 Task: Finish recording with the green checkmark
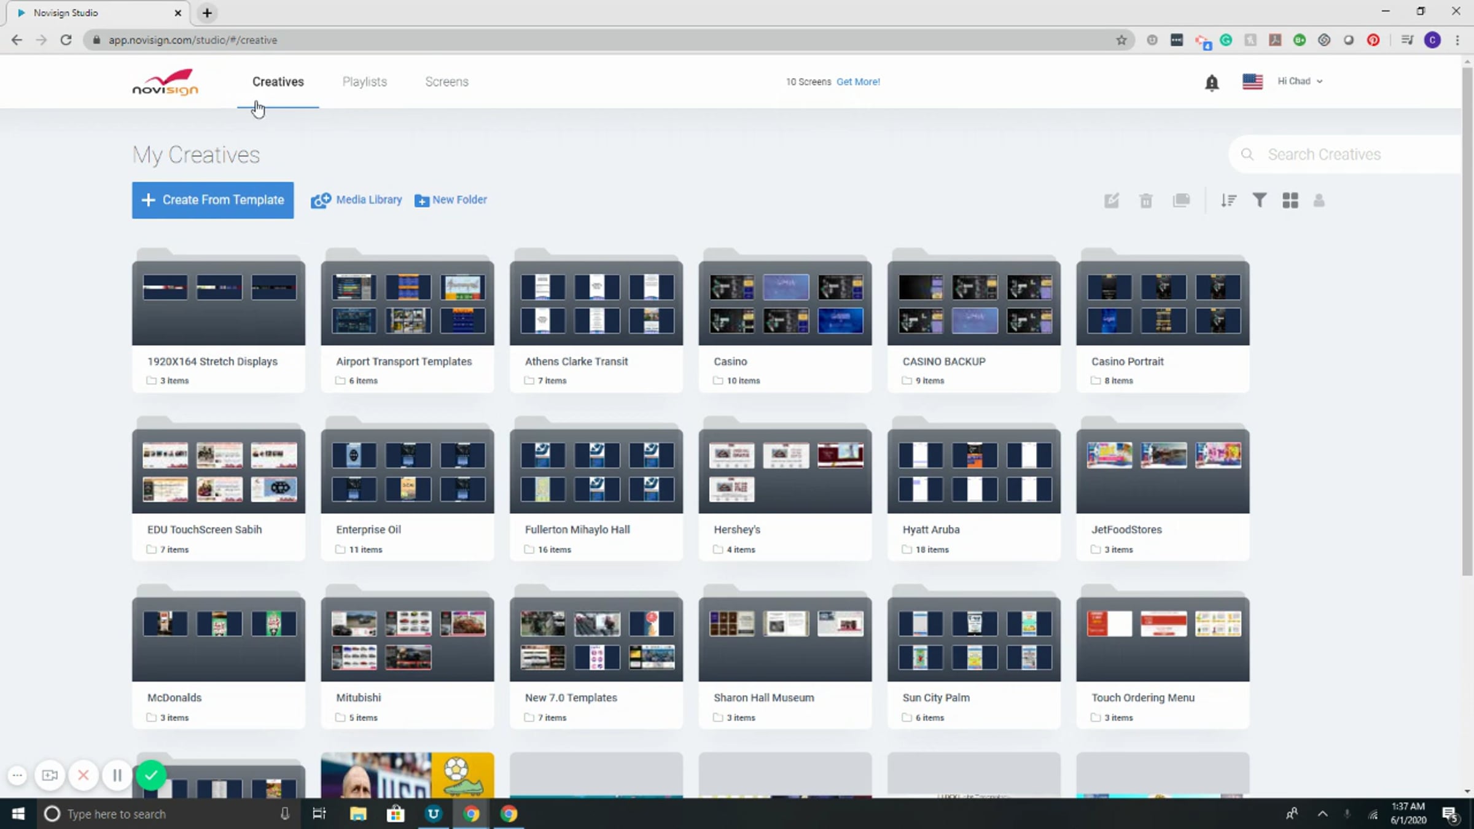[x=151, y=776]
